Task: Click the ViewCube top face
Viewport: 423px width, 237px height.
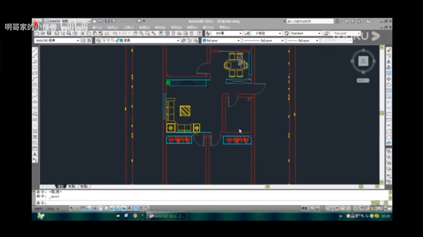Action: click(363, 61)
